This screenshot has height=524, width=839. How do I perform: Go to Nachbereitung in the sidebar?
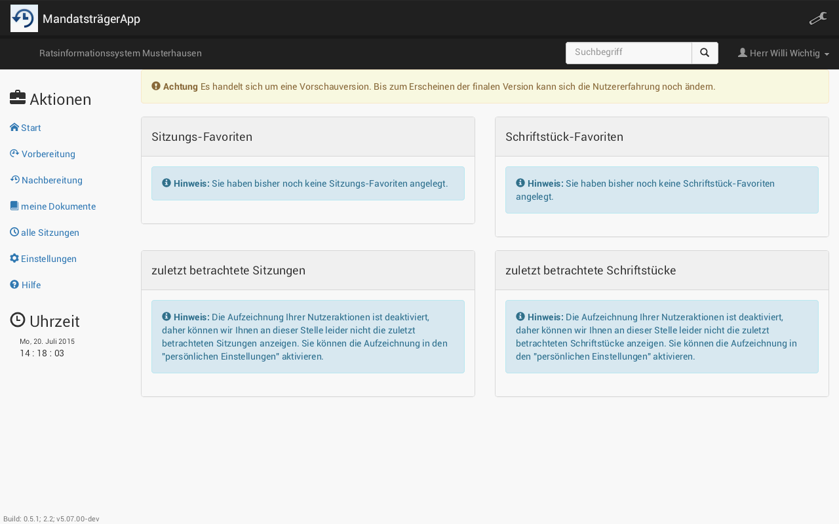coord(52,180)
